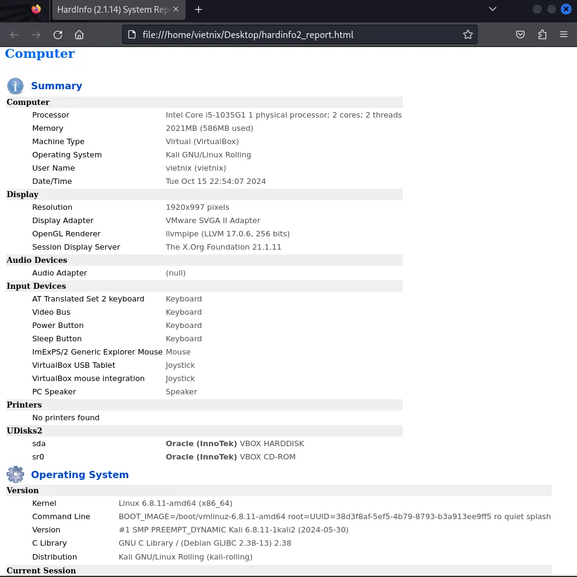Click the AT Translated Set 2 keyboard row
Screen dimensions: 577x577
(204, 299)
